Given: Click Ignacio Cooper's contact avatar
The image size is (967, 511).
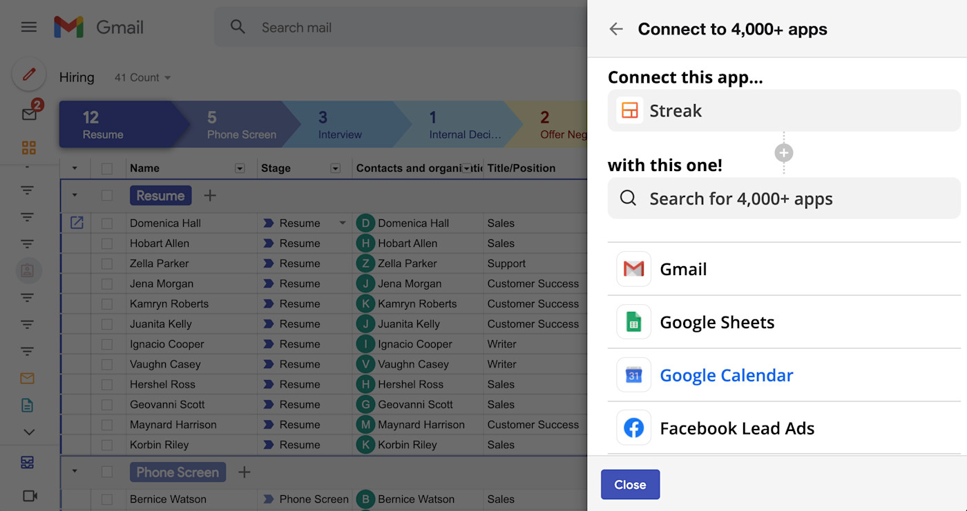Looking at the screenshot, I should coord(365,344).
